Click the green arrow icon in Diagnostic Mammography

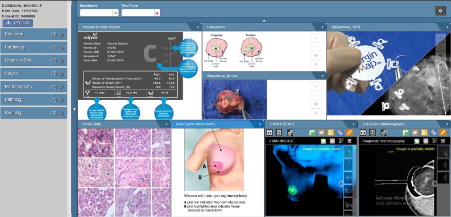point(406,133)
